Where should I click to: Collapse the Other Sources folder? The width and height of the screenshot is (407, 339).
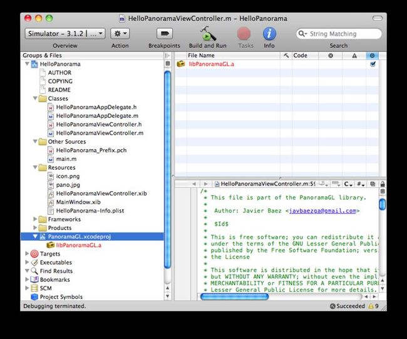(35, 142)
